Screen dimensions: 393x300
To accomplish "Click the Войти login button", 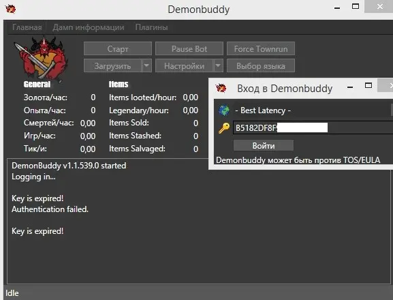I will pos(264,145).
